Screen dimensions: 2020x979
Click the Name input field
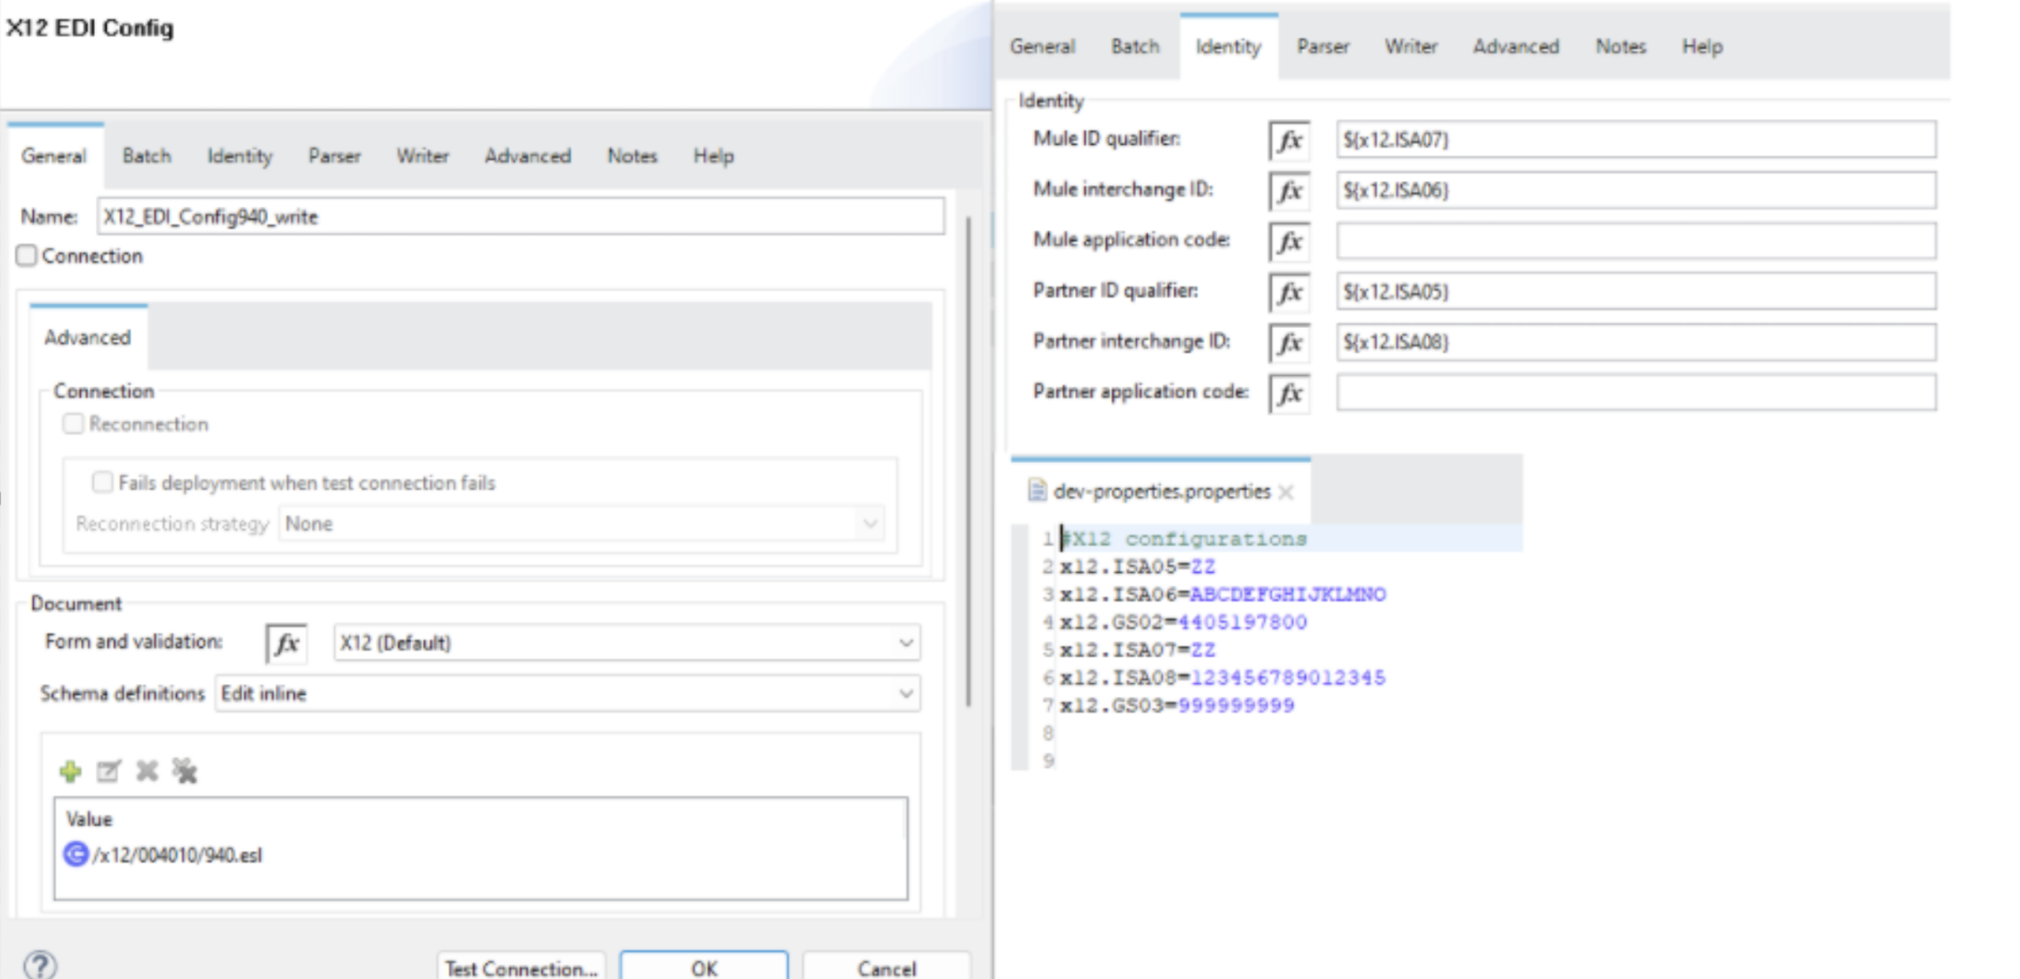521,217
